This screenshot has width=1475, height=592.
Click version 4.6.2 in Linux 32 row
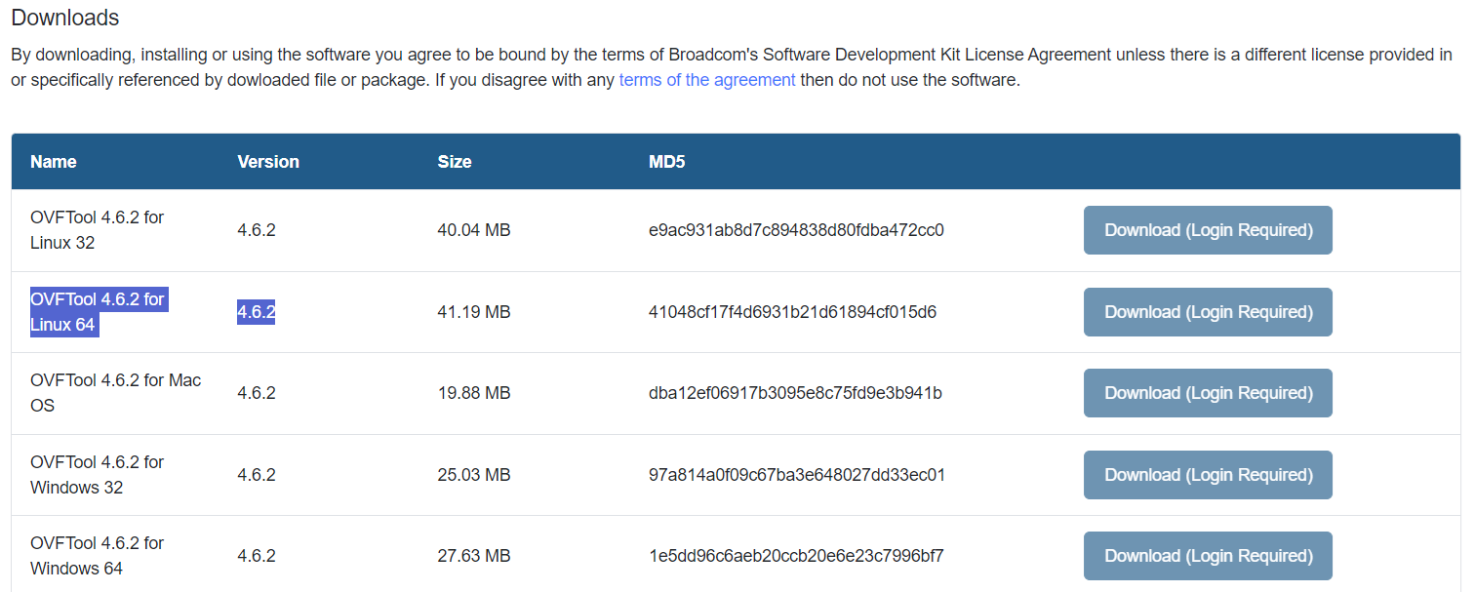click(257, 230)
